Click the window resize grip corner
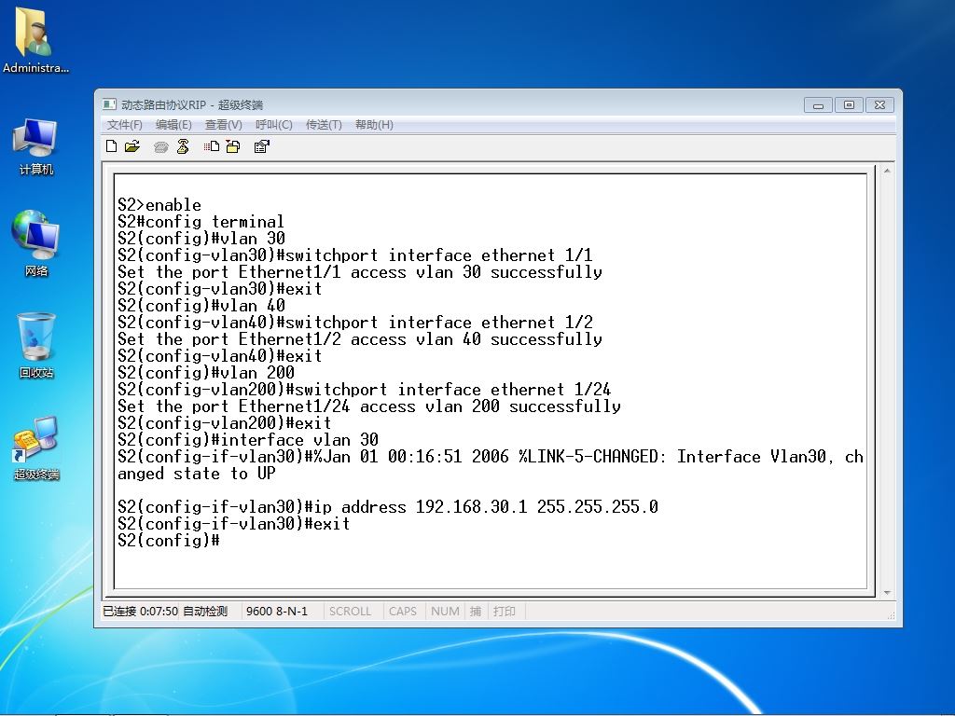The width and height of the screenshot is (955, 716). point(891,615)
